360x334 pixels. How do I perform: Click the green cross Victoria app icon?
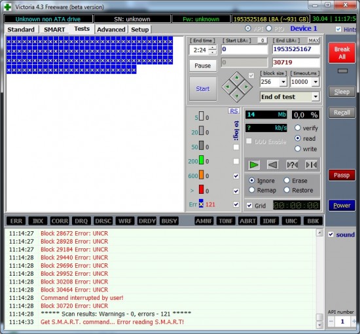point(8,7)
